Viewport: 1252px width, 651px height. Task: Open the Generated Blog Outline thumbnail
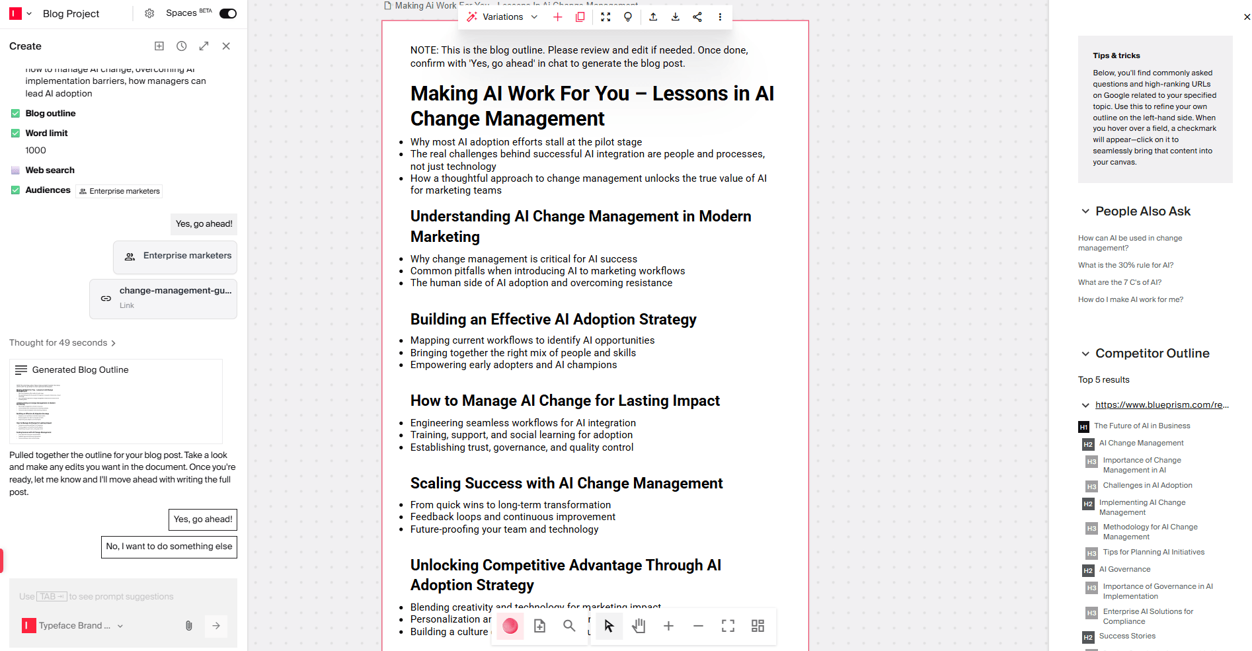116,401
